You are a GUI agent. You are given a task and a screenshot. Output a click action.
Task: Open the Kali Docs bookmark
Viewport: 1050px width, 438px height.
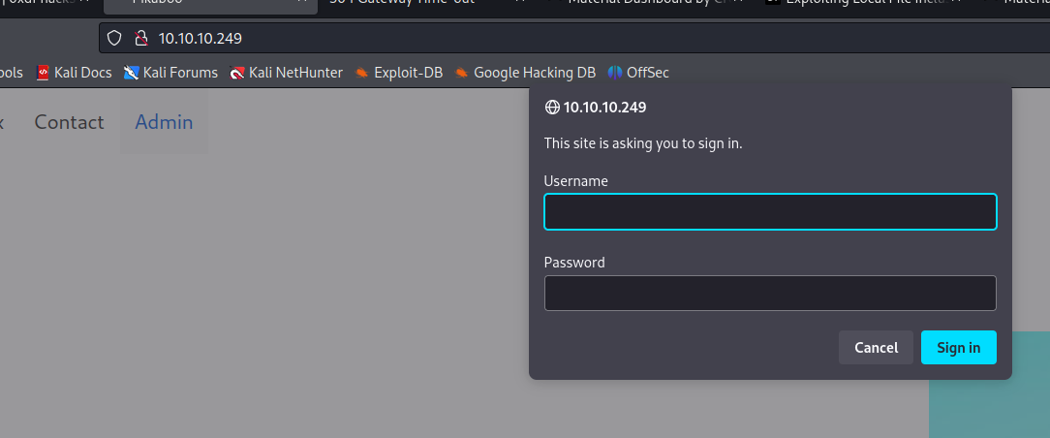tap(75, 73)
